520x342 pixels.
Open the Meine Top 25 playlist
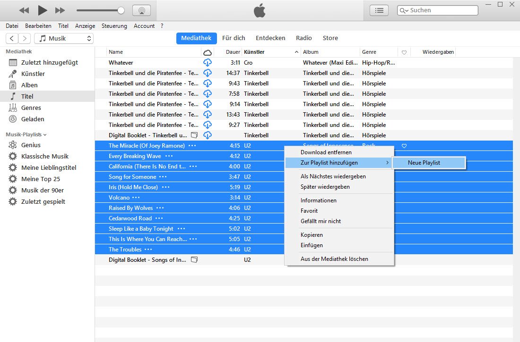47,179
